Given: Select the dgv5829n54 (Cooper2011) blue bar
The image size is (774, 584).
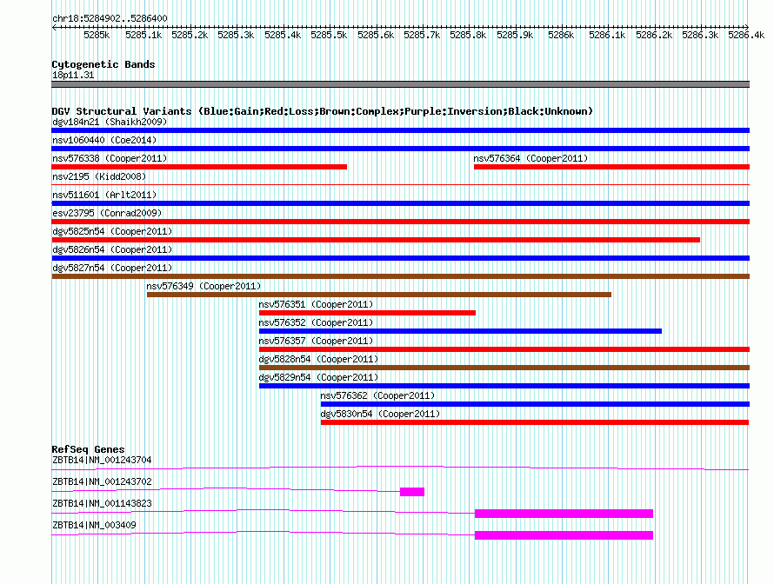Looking at the screenshot, I should [x=504, y=386].
